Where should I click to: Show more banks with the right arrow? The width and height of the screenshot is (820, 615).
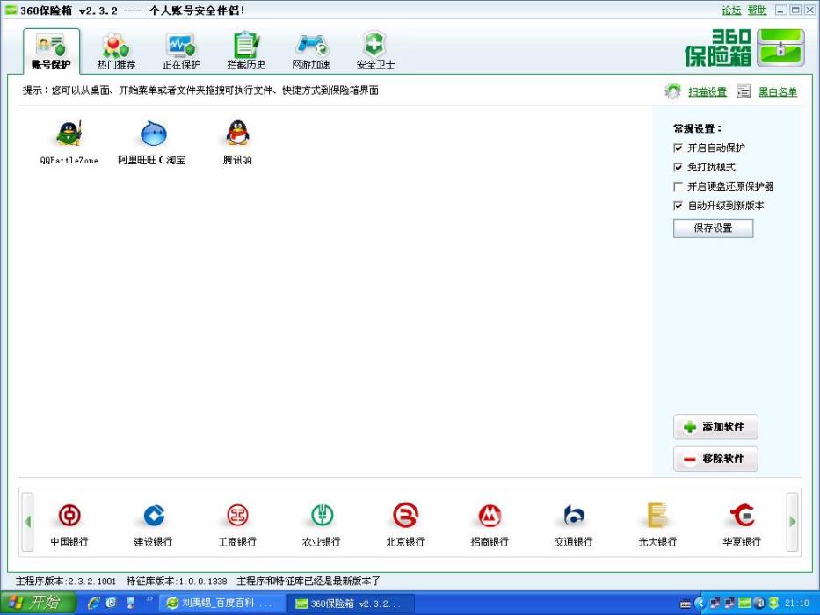coord(792,521)
